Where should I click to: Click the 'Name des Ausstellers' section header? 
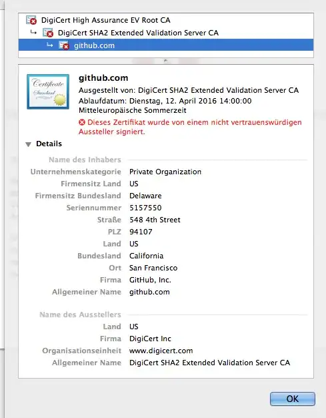click(80, 315)
